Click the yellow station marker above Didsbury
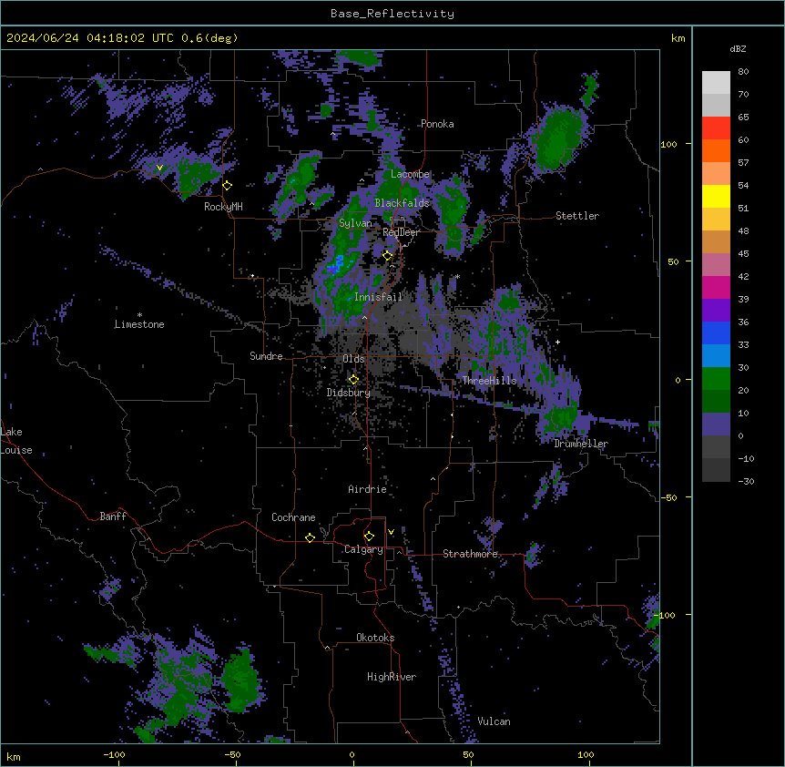Screen dimensions: 785x767 tap(353, 380)
